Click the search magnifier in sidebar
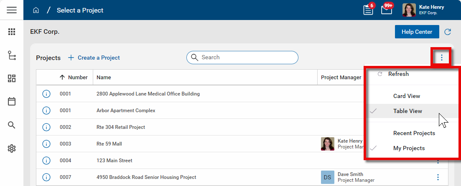The image size is (461, 186). pos(12,125)
